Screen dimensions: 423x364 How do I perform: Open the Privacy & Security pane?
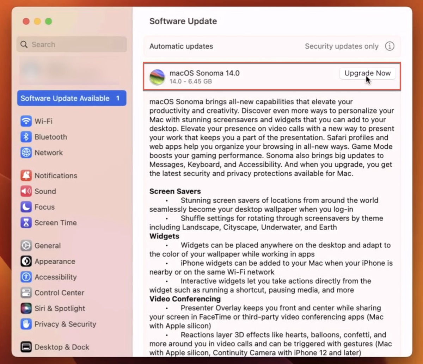click(72, 324)
